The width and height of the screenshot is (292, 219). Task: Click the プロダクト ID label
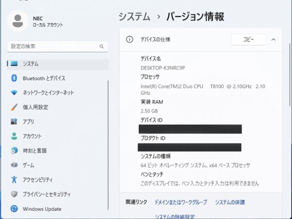point(153,138)
